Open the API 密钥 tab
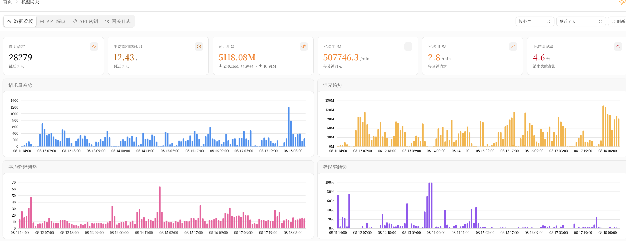Viewport: 626px width, 241px height. click(x=85, y=21)
